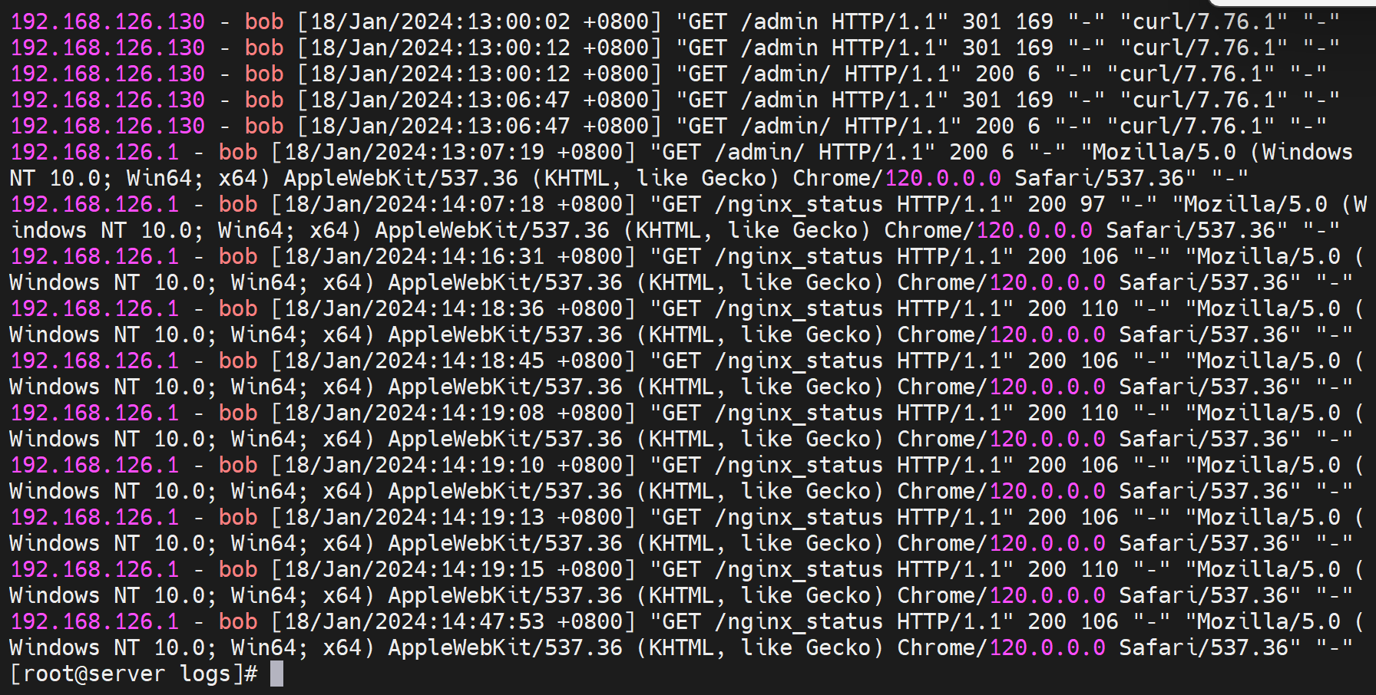Click the terminal cursor block after the prompt
The height and width of the screenshot is (695, 1376).
pos(276,674)
